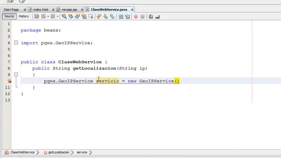The height and width of the screenshot is (158, 281).
Task: Toggle Highlight Search
Action: click(84, 17)
